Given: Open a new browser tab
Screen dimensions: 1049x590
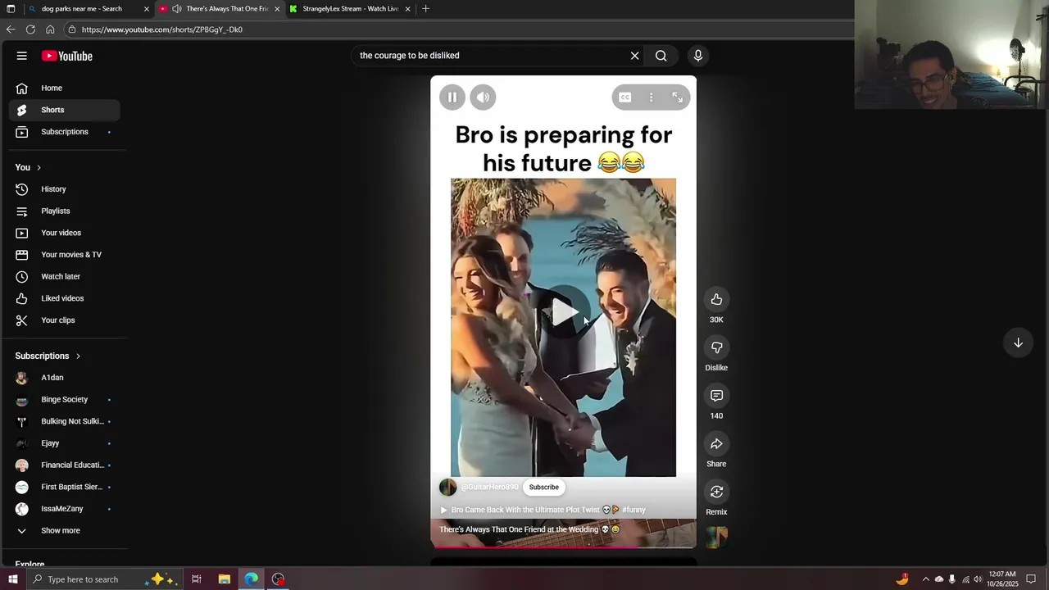Looking at the screenshot, I should pyautogui.click(x=425, y=9).
